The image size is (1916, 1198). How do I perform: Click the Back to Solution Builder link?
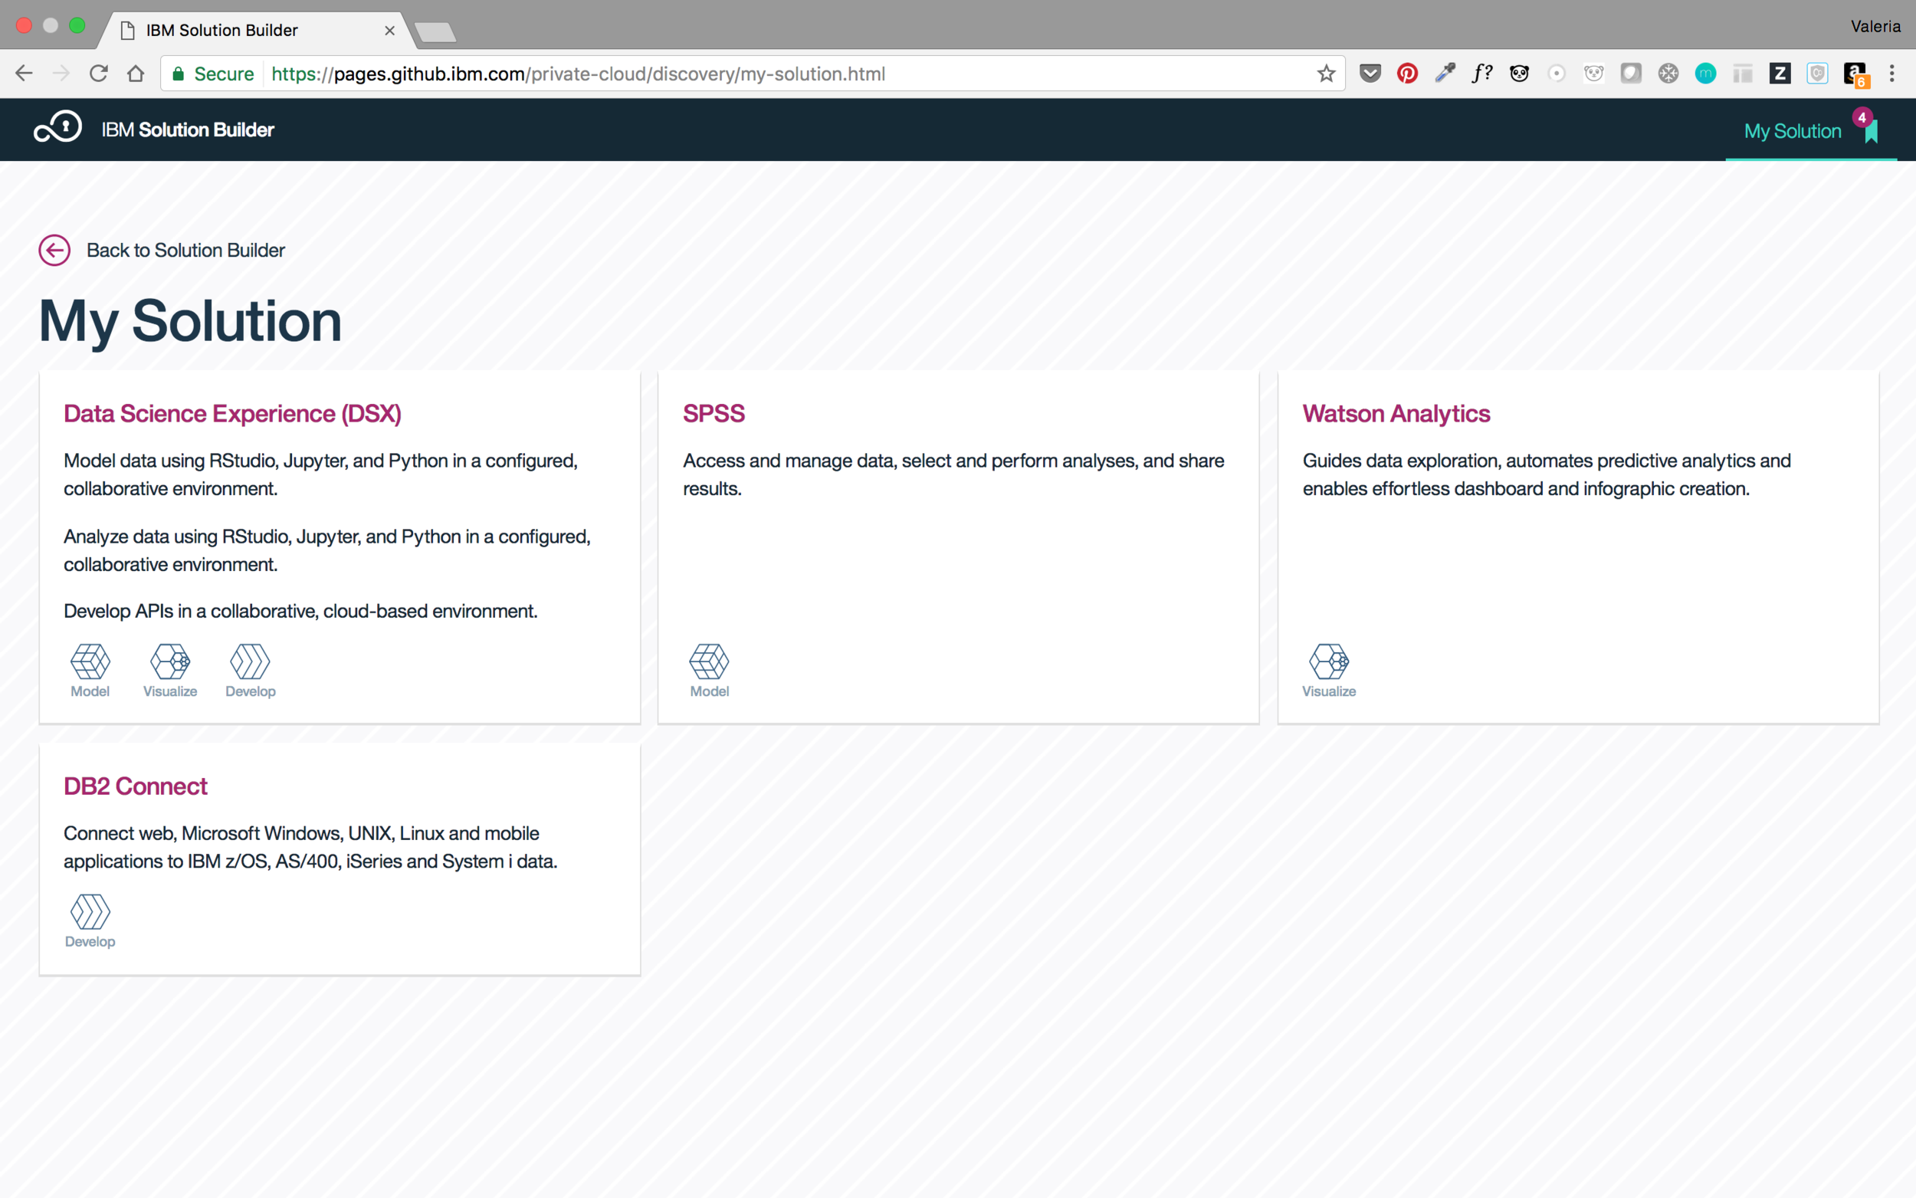(185, 251)
